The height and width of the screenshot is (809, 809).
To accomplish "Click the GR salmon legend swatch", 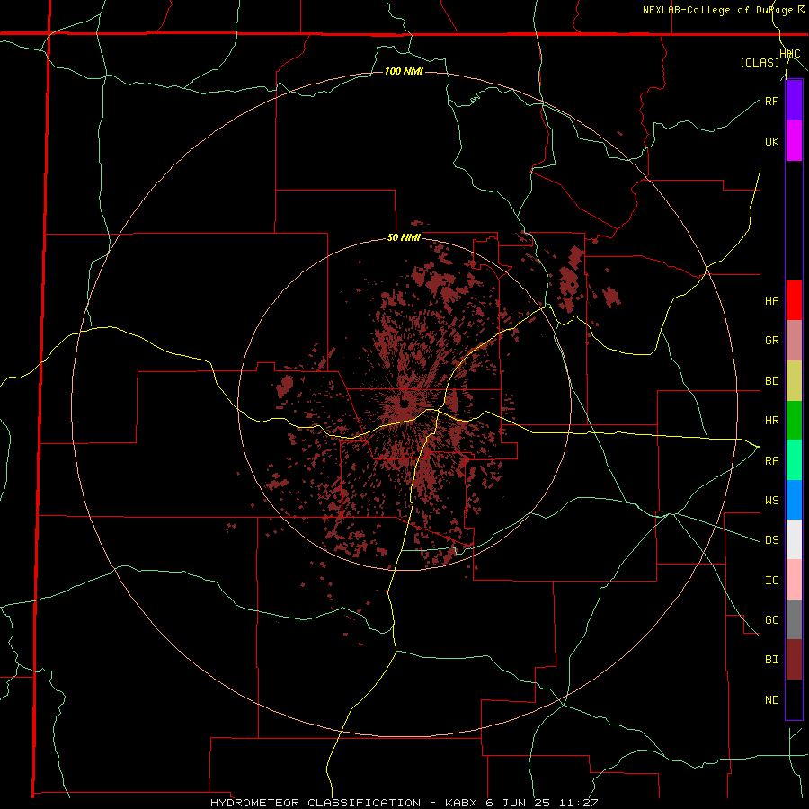I will tap(794, 341).
